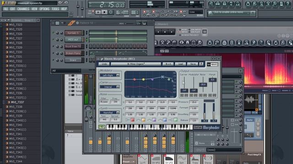
Task: Select the ON INPUT record option in Edison
Action: click(x=195, y=30)
